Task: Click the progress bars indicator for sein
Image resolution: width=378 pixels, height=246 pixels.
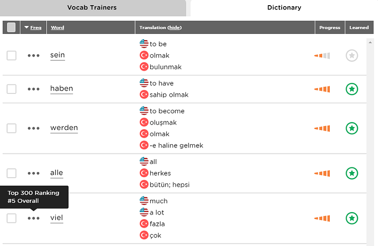Action: [x=322, y=56]
